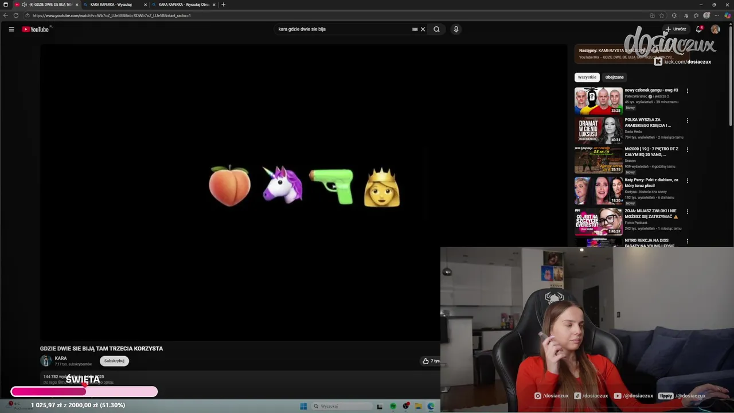
Task: Switch to the GDZIE DWIE SIE BIJĄ tab
Action: (x=47, y=5)
